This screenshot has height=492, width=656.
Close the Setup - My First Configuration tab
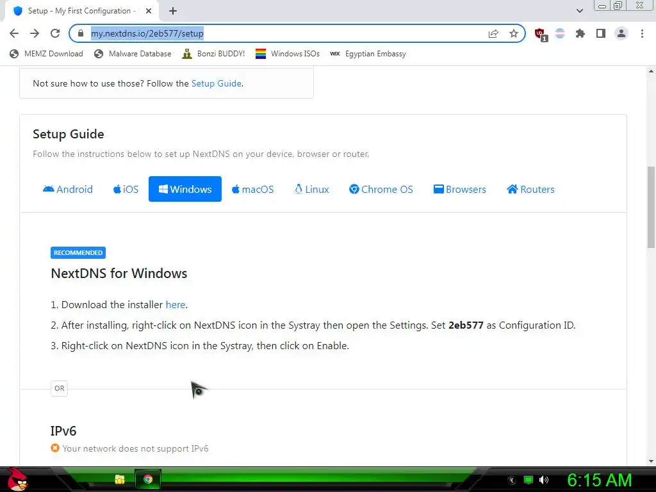point(149,12)
